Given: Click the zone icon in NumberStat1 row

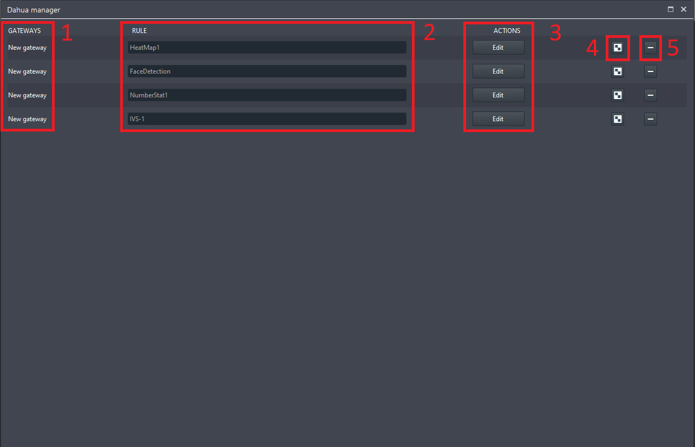Looking at the screenshot, I should [618, 95].
